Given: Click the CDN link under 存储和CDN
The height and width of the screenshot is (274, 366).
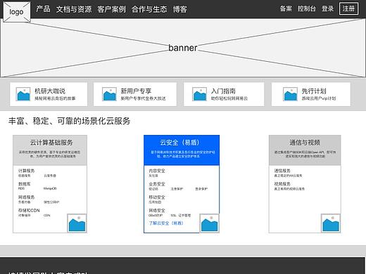Looking at the screenshot, I should pos(46,215).
